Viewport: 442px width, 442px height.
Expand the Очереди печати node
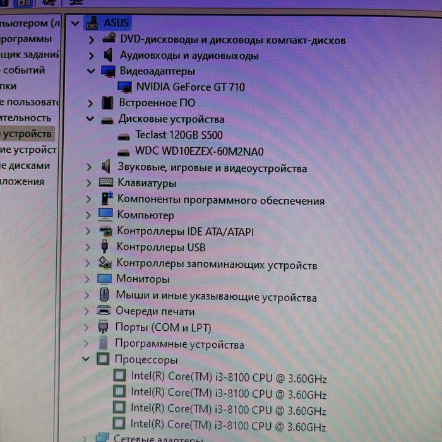(x=87, y=311)
